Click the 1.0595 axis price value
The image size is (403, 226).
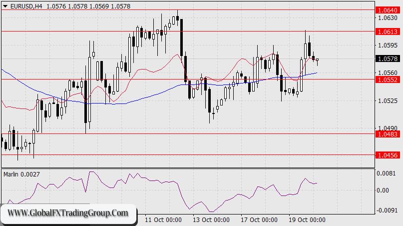(388, 45)
